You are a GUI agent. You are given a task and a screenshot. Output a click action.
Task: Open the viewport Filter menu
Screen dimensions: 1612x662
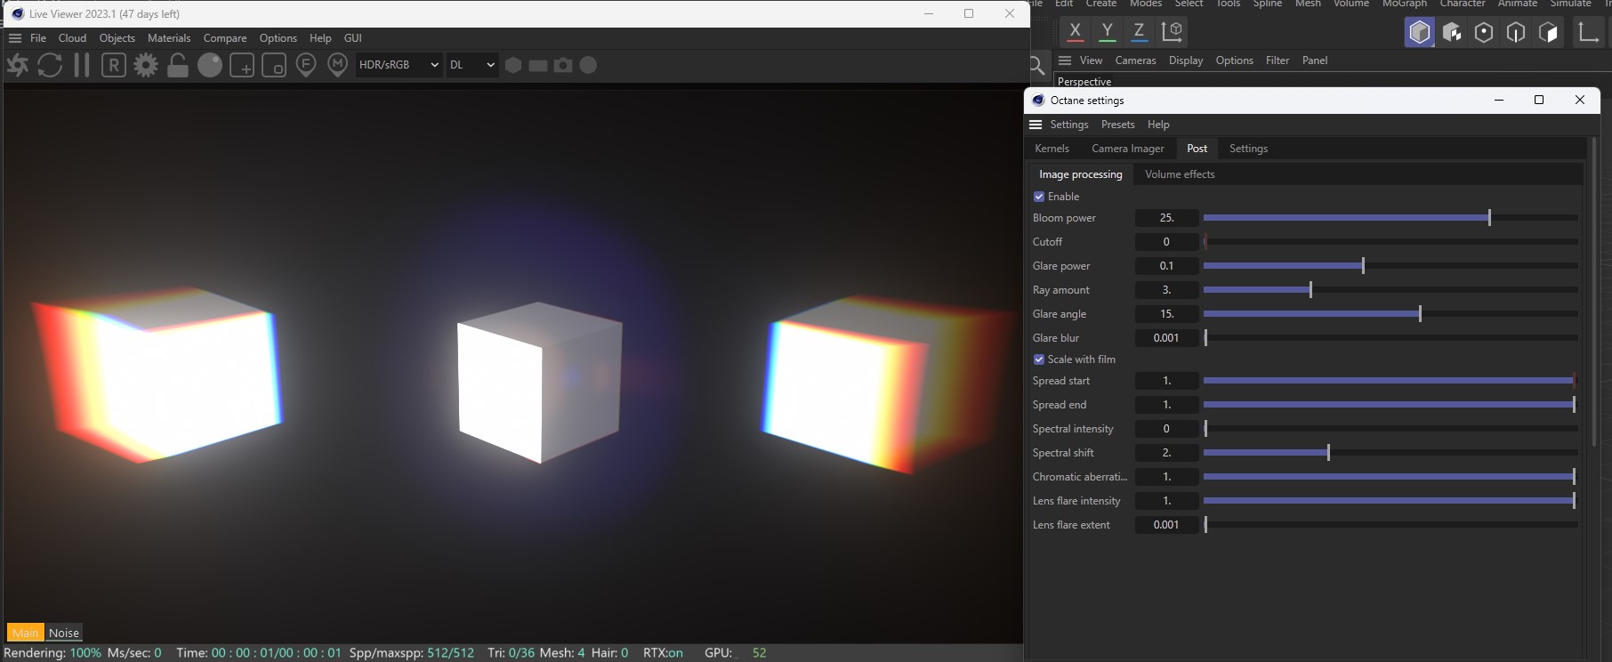1278,61
